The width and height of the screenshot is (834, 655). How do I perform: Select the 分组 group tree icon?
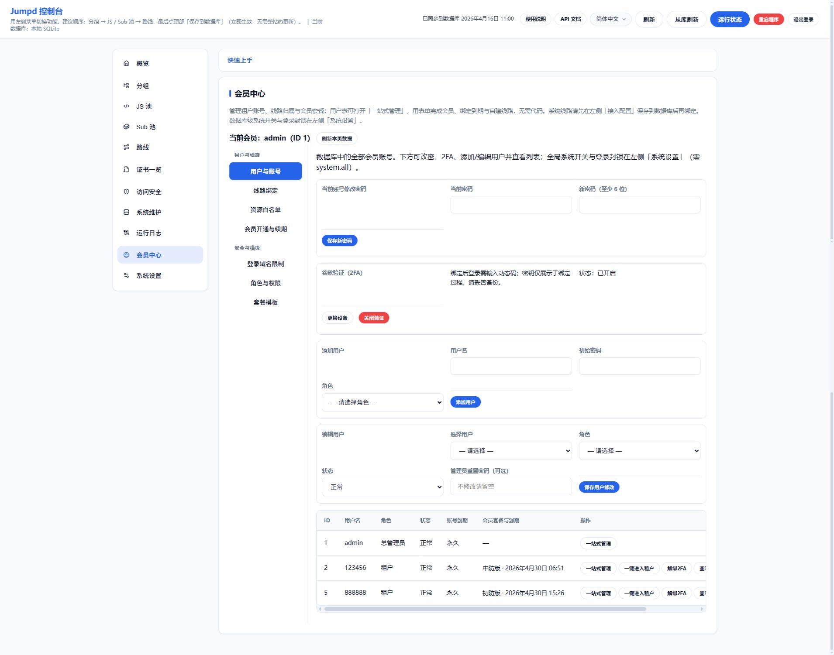tap(126, 86)
